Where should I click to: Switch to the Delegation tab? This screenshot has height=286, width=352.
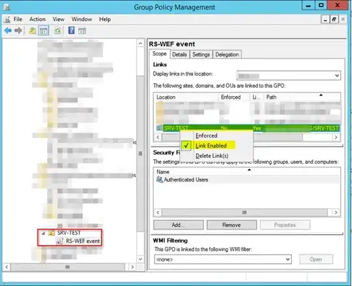pyautogui.click(x=227, y=55)
